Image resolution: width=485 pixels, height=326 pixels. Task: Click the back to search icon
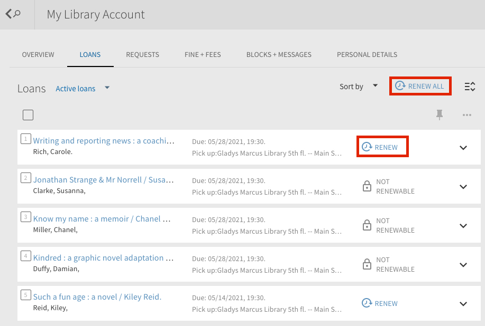point(13,14)
